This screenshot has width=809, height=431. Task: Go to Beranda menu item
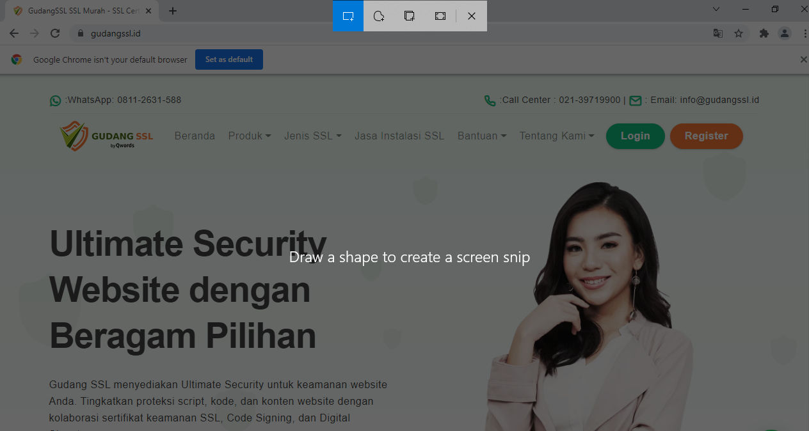point(195,136)
